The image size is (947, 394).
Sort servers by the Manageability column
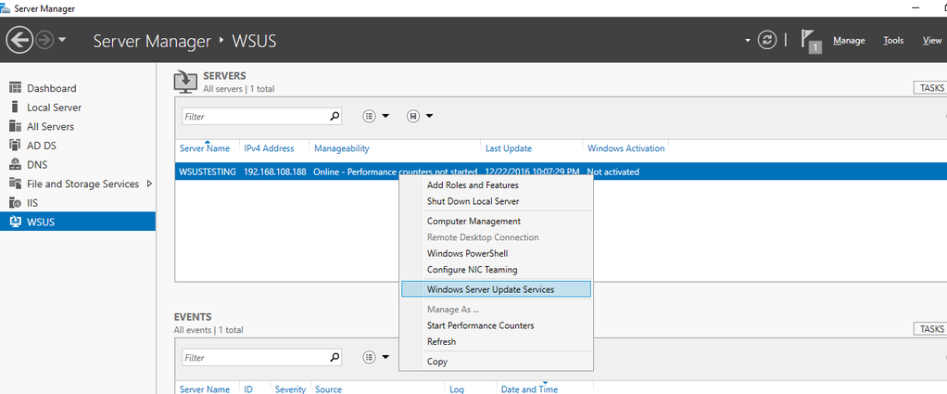point(342,148)
